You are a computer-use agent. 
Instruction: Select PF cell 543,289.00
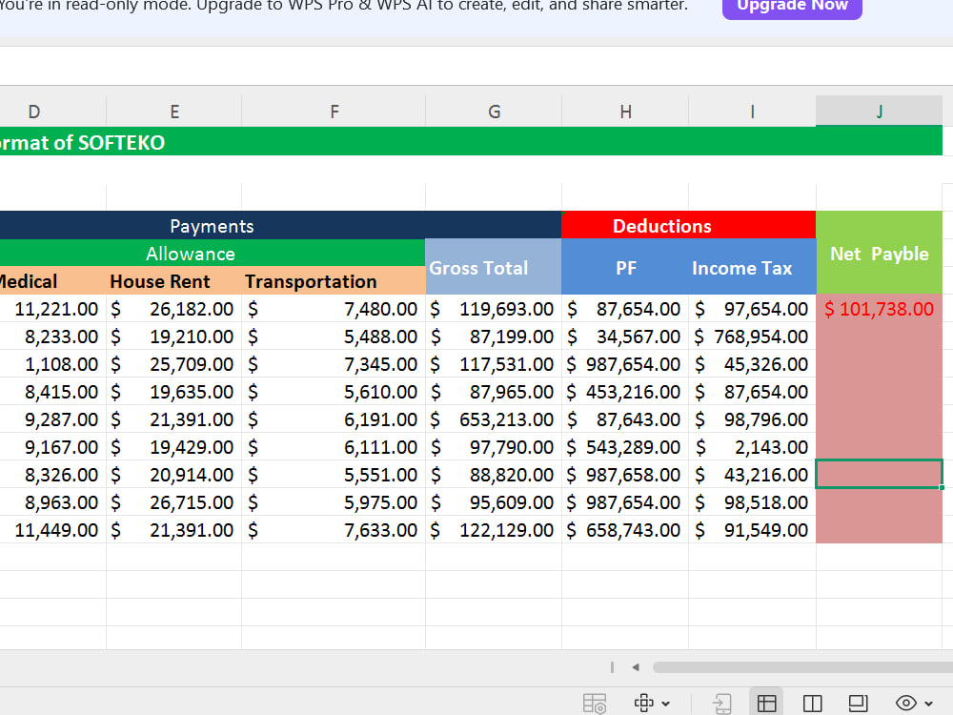click(x=625, y=447)
